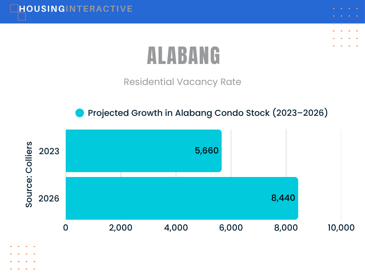
Task: Click the Projected Growth legend label
Action: coord(208,113)
